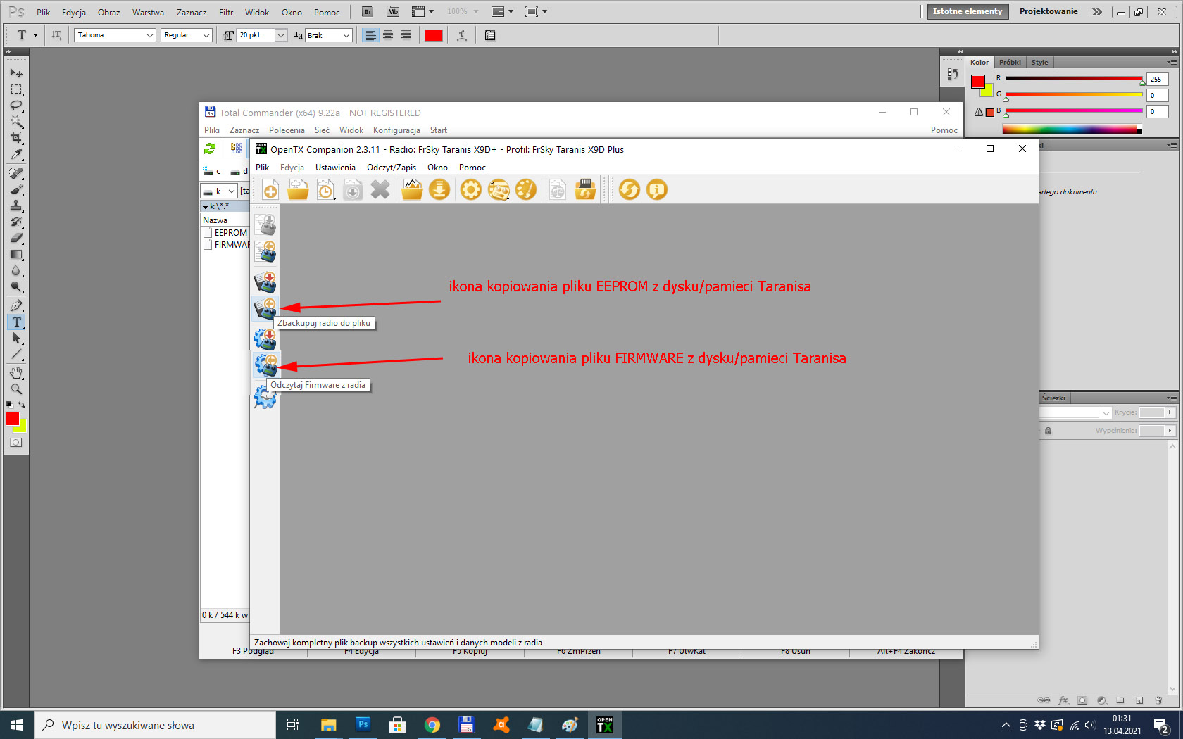Select Photoshop Eyedropper tool

[16, 154]
